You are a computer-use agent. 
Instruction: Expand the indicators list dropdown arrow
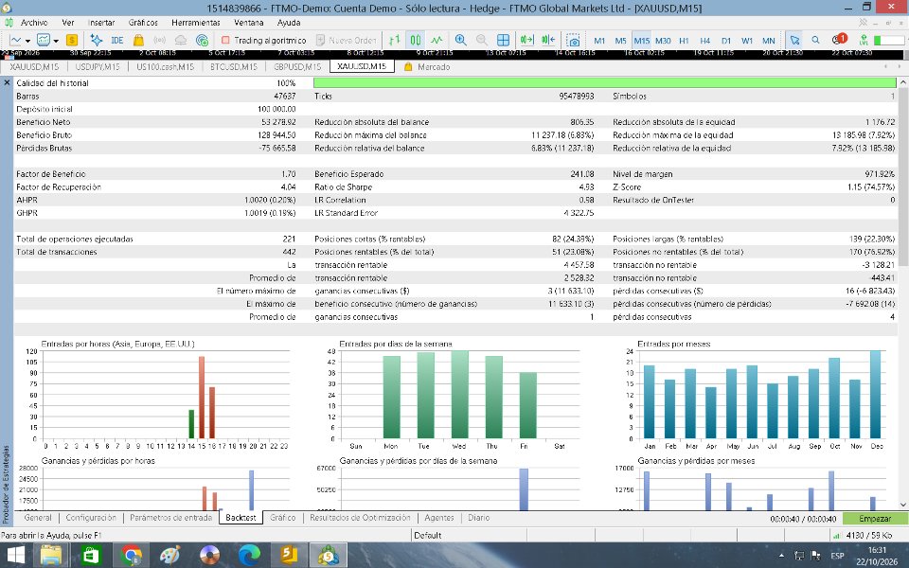pyautogui.click(x=56, y=41)
